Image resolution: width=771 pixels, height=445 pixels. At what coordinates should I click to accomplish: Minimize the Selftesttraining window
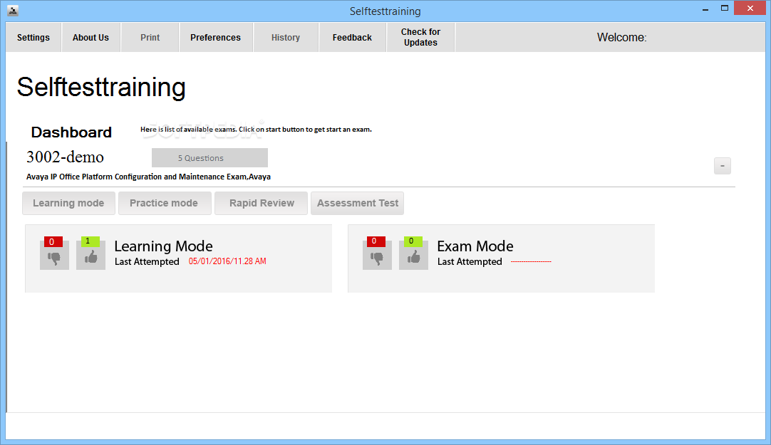click(705, 9)
